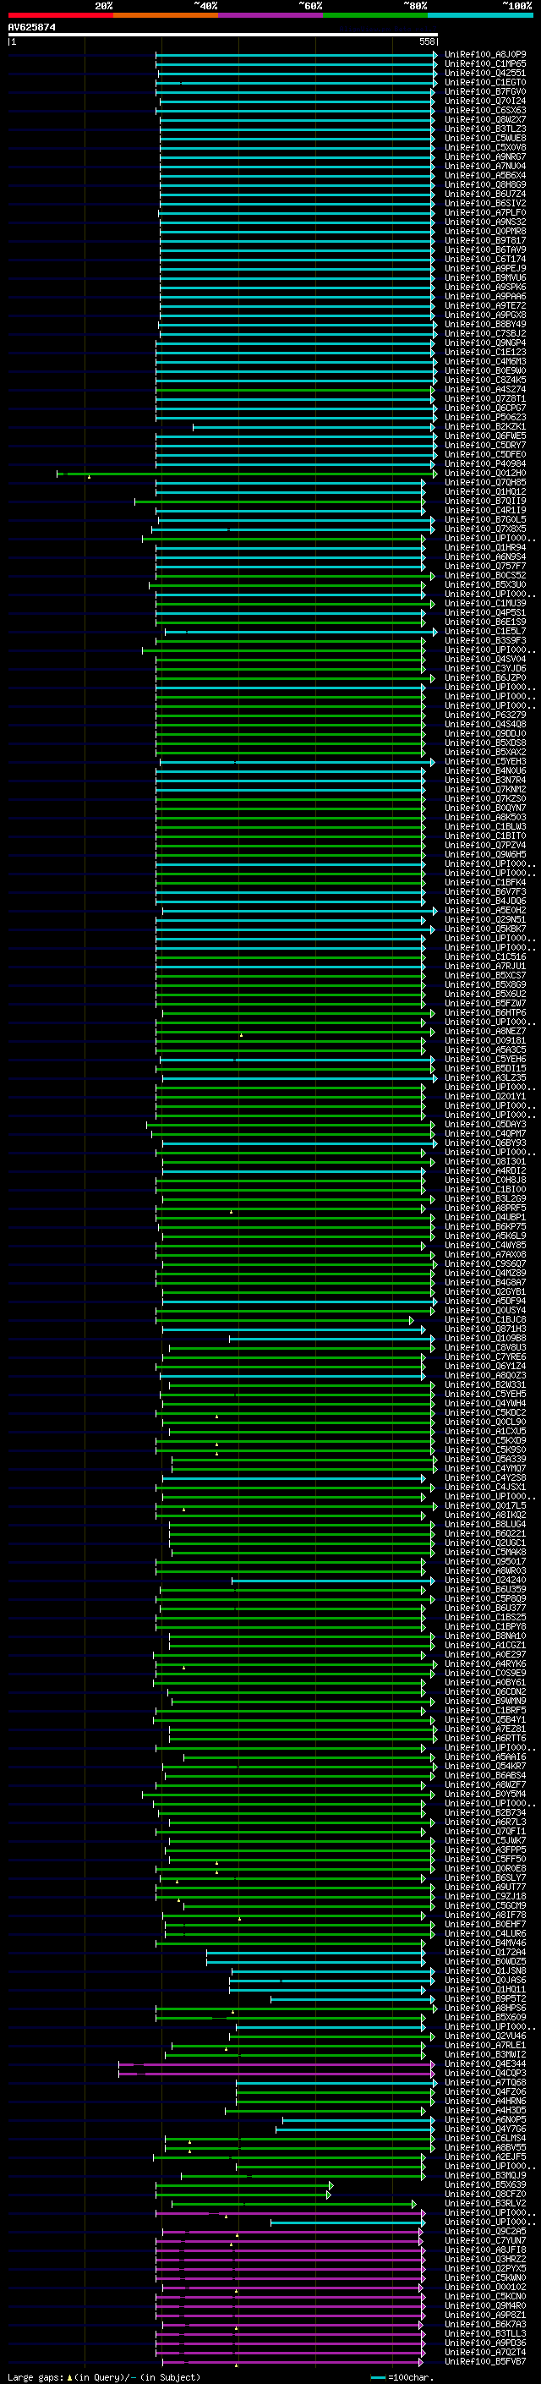The height and width of the screenshot is (2384, 541).
Task: Click label UniRef100_A8HPS6
Action: pos(485,2008)
